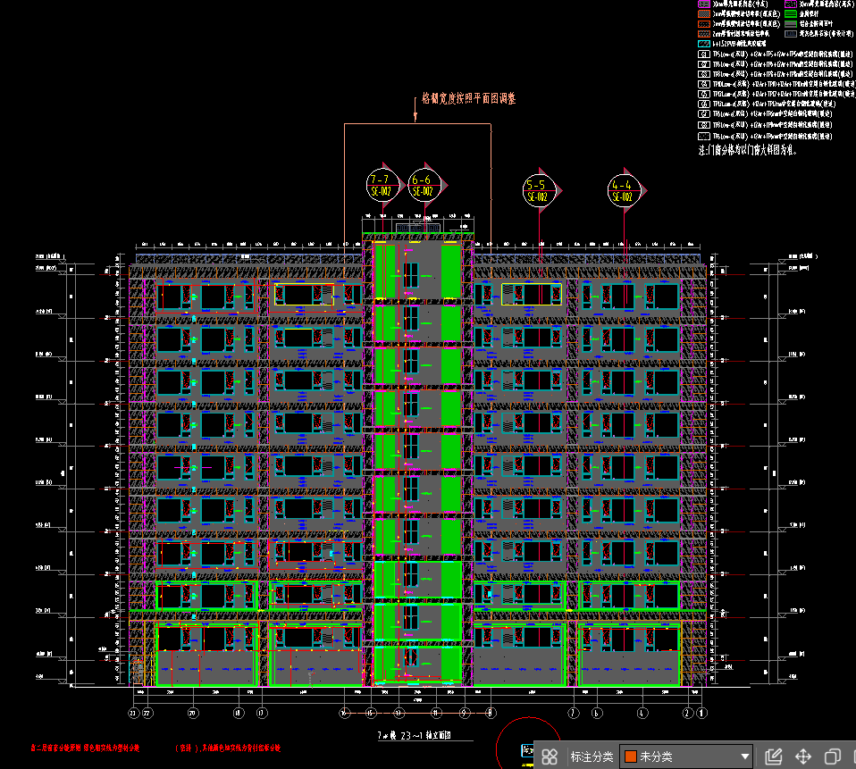Click the G1 glass type legend box
This screenshot has width=856, height=769.
pos(704,54)
